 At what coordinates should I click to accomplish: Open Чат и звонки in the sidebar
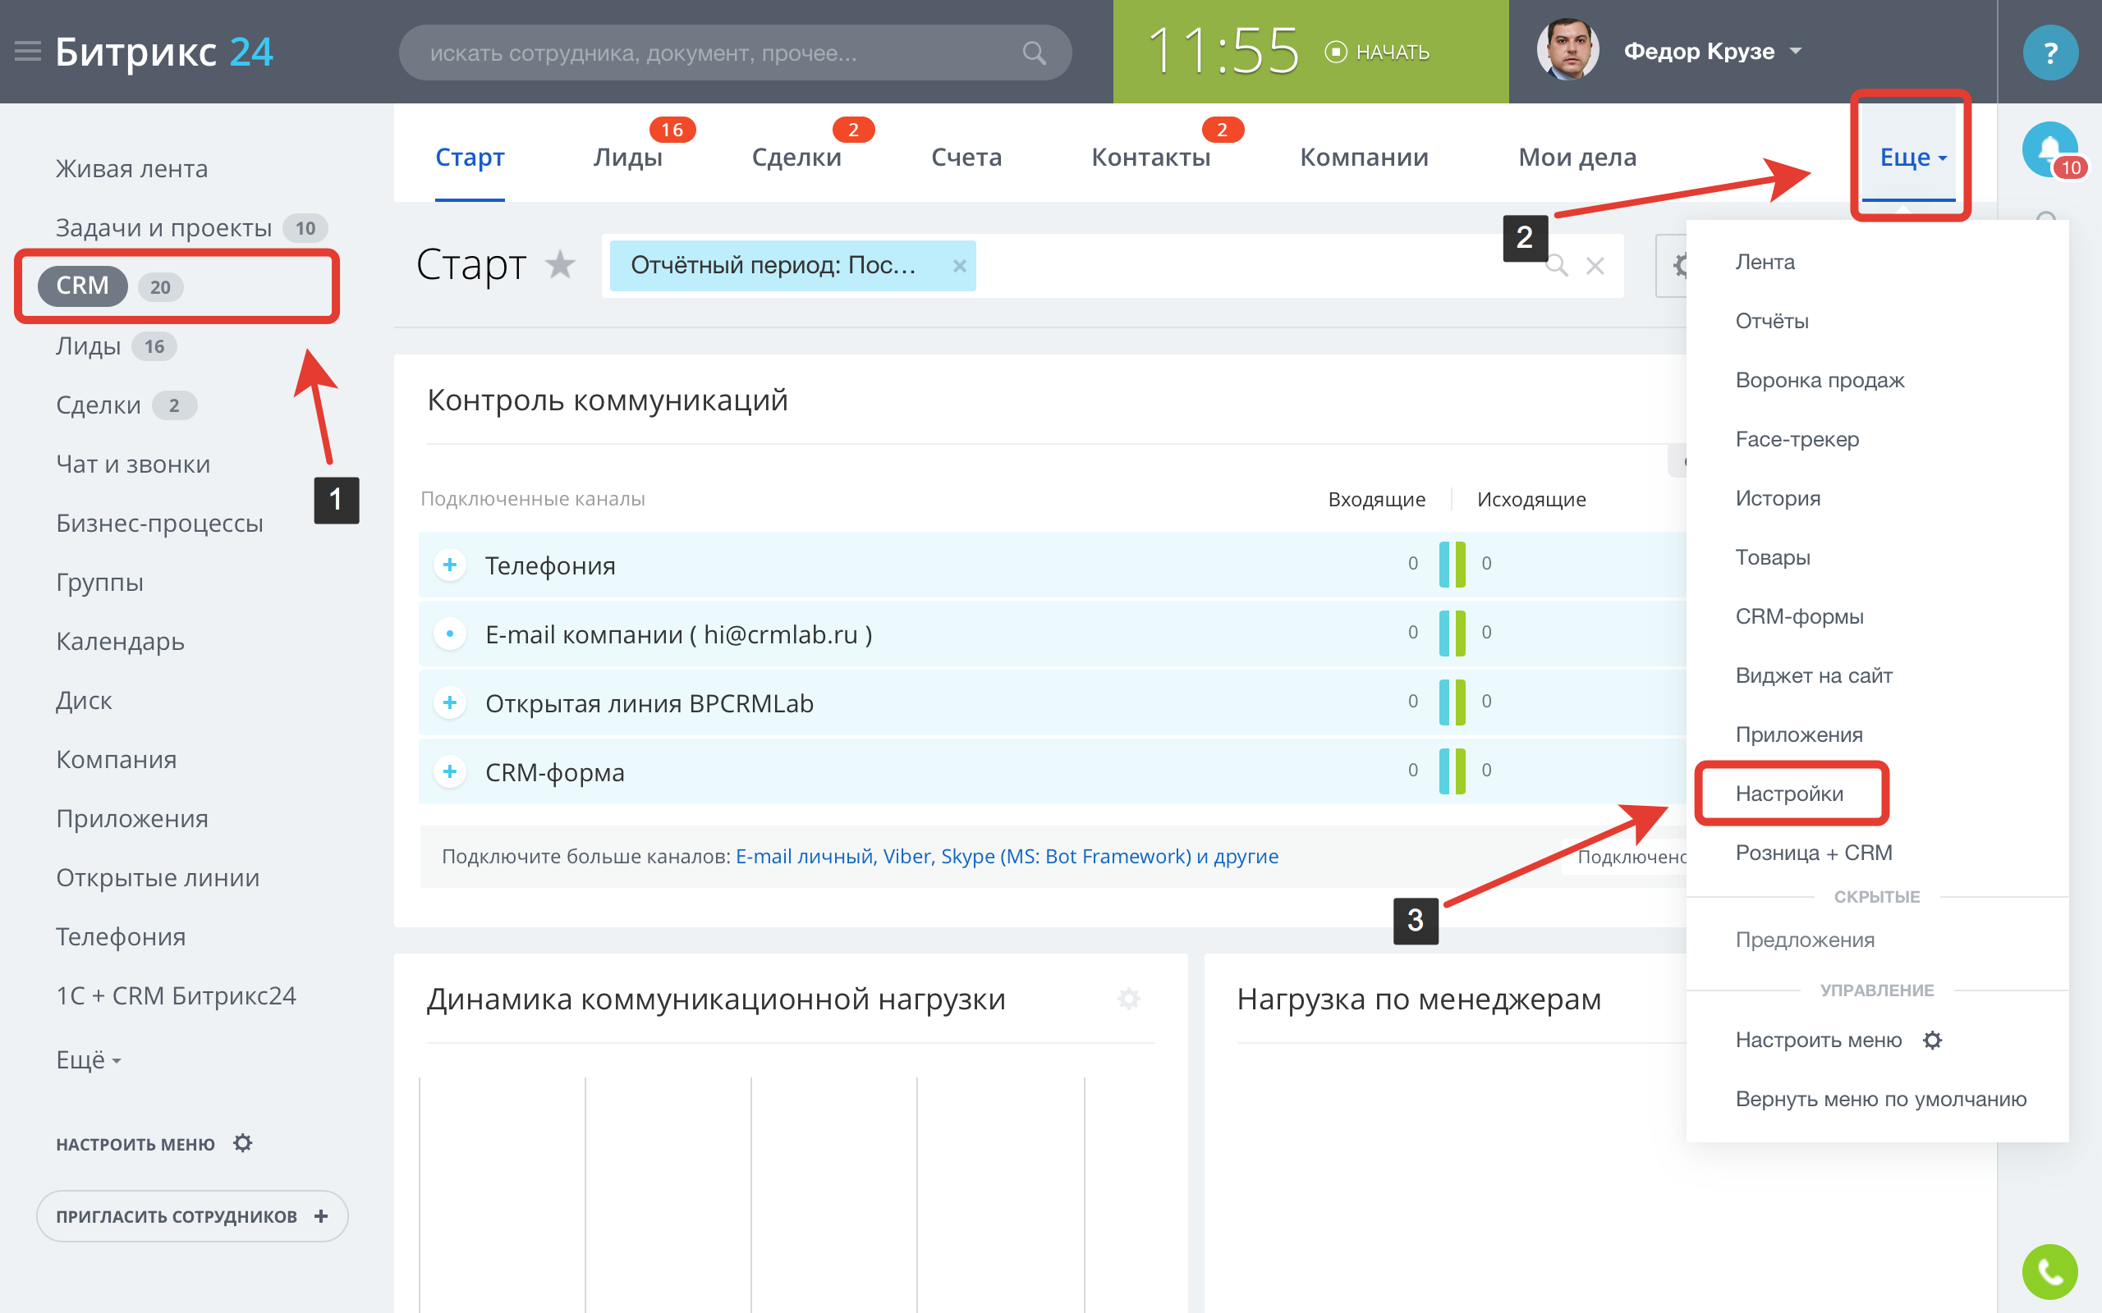point(133,464)
